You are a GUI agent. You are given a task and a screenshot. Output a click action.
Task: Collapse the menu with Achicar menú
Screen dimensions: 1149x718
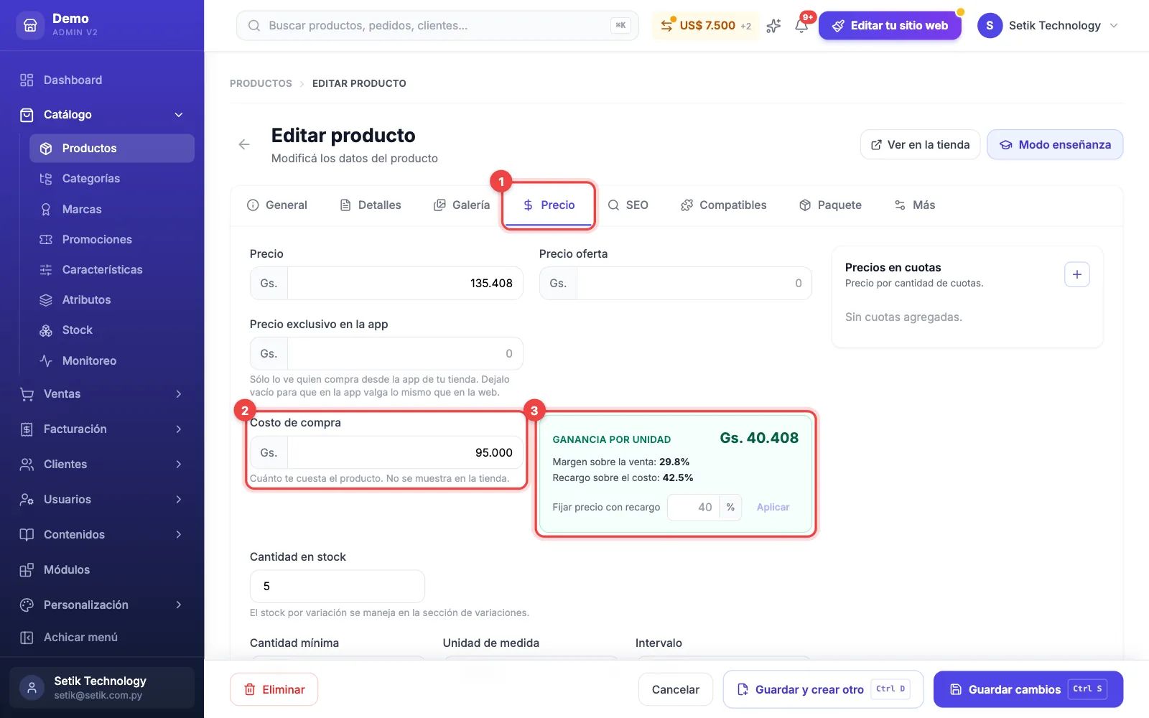pyautogui.click(x=102, y=637)
